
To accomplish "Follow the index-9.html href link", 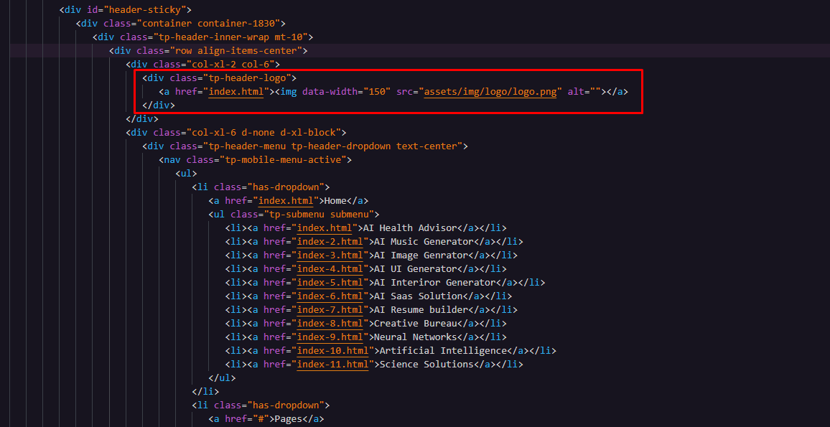I will [x=330, y=337].
